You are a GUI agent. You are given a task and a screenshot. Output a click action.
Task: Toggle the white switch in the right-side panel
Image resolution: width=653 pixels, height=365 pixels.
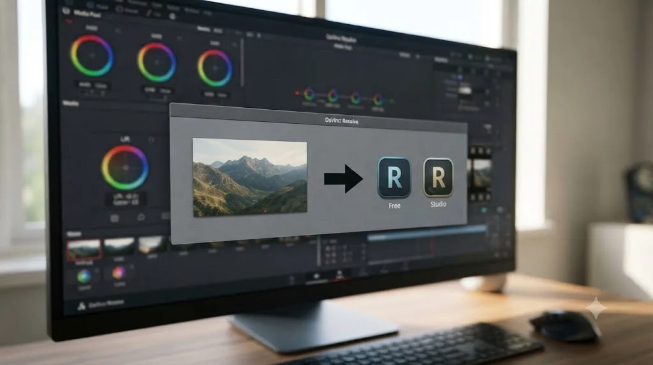click(x=464, y=90)
